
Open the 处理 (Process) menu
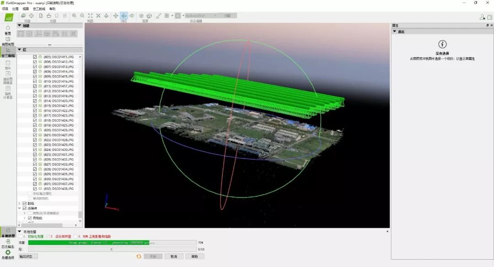[15, 9]
